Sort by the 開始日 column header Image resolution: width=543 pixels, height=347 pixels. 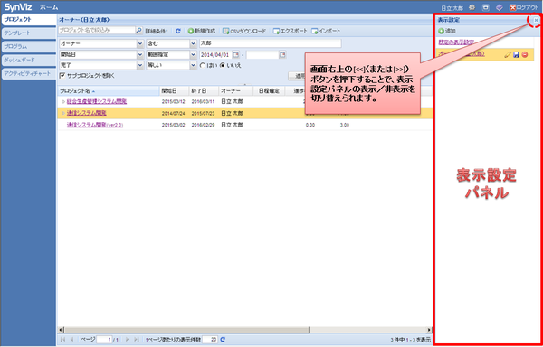(x=174, y=91)
